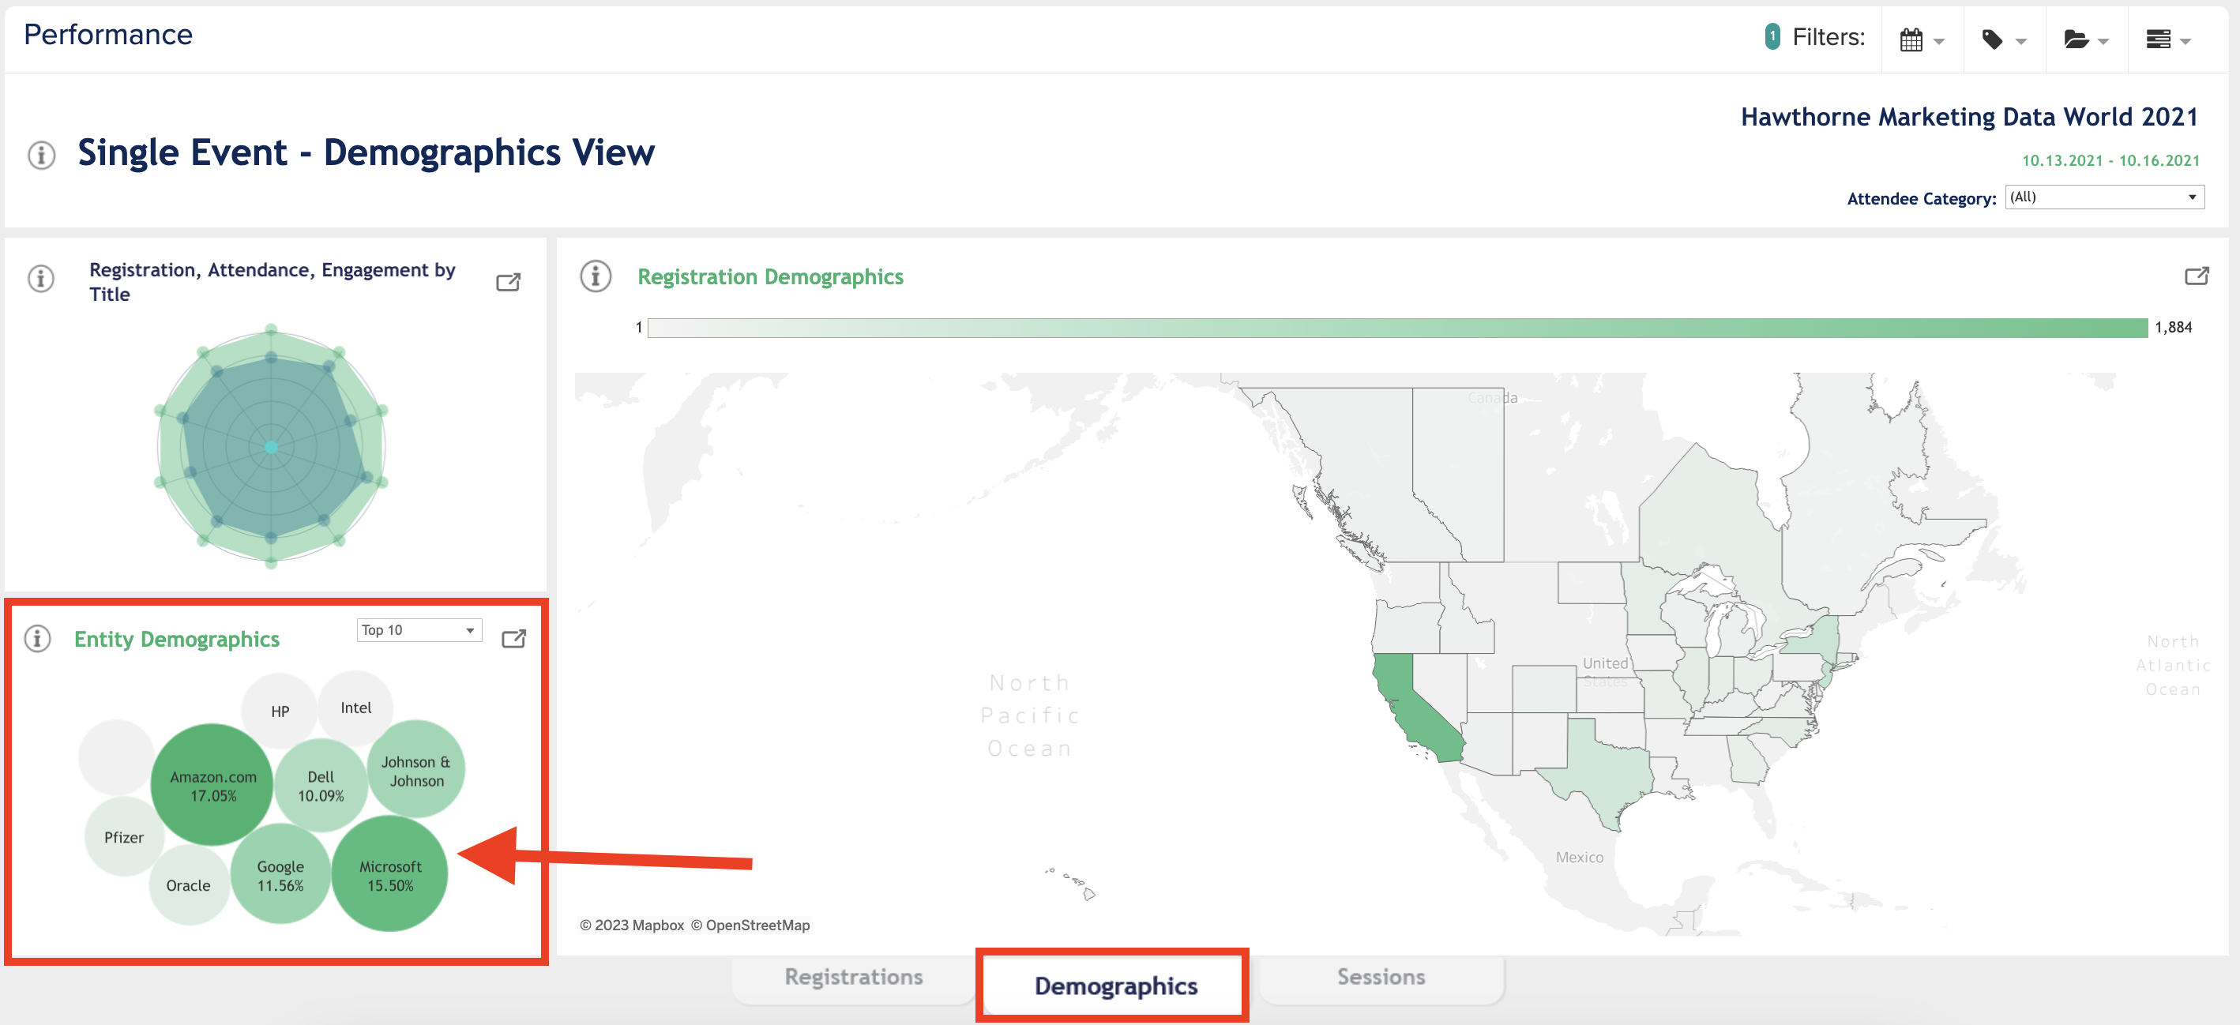Click the Entity Demographics heading

tap(176, 639)
